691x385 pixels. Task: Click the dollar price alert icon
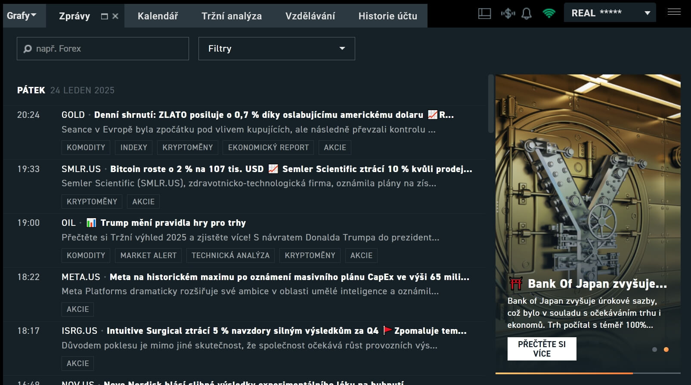(508, 14)
